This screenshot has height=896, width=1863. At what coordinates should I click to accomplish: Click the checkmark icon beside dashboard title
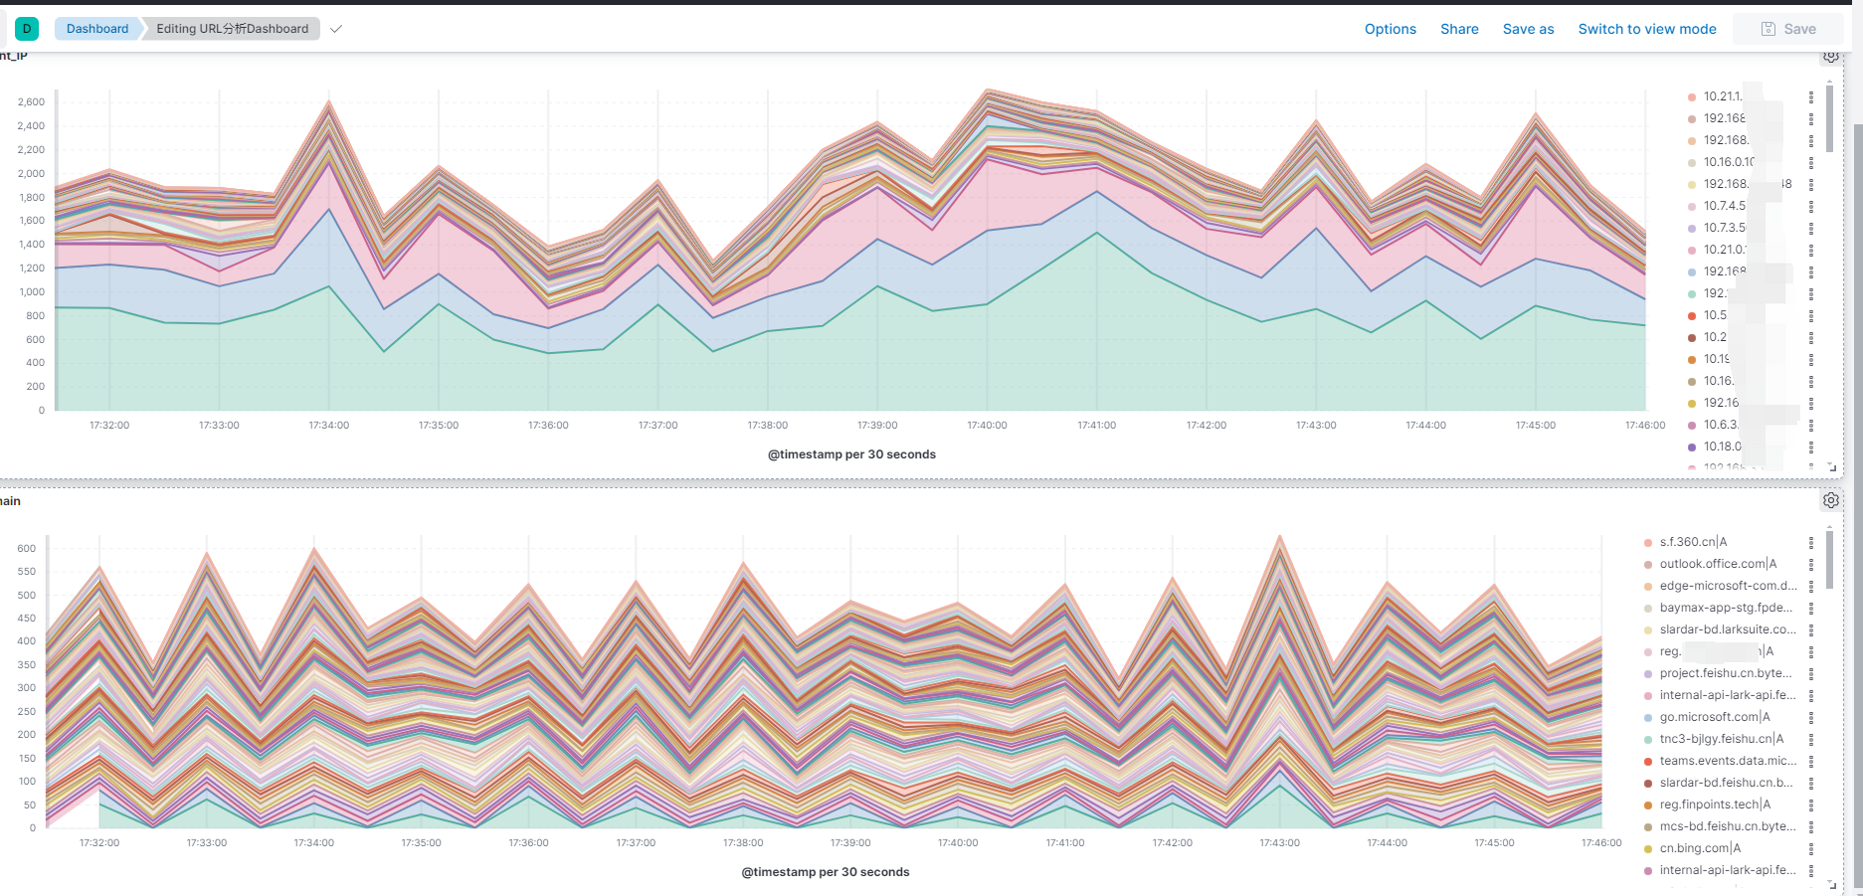tap(336, 29)
